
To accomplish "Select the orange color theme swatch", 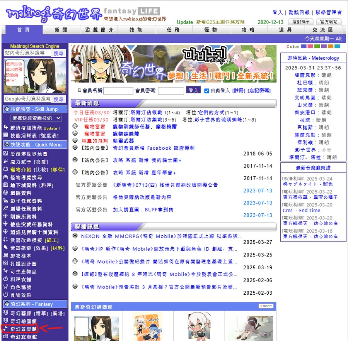I will pyautogui.click(x=331, y=46).
